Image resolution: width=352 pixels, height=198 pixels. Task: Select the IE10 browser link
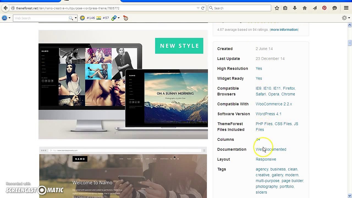(x=267, y=88)
